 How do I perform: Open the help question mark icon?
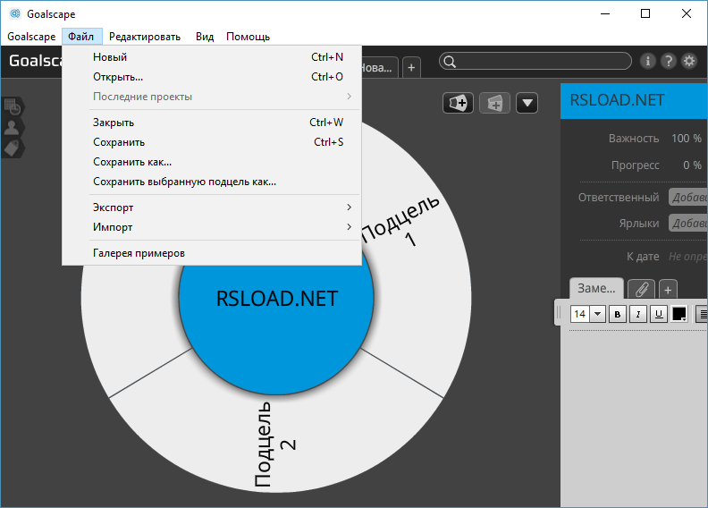pyautogui.click(x=669, y=61)
